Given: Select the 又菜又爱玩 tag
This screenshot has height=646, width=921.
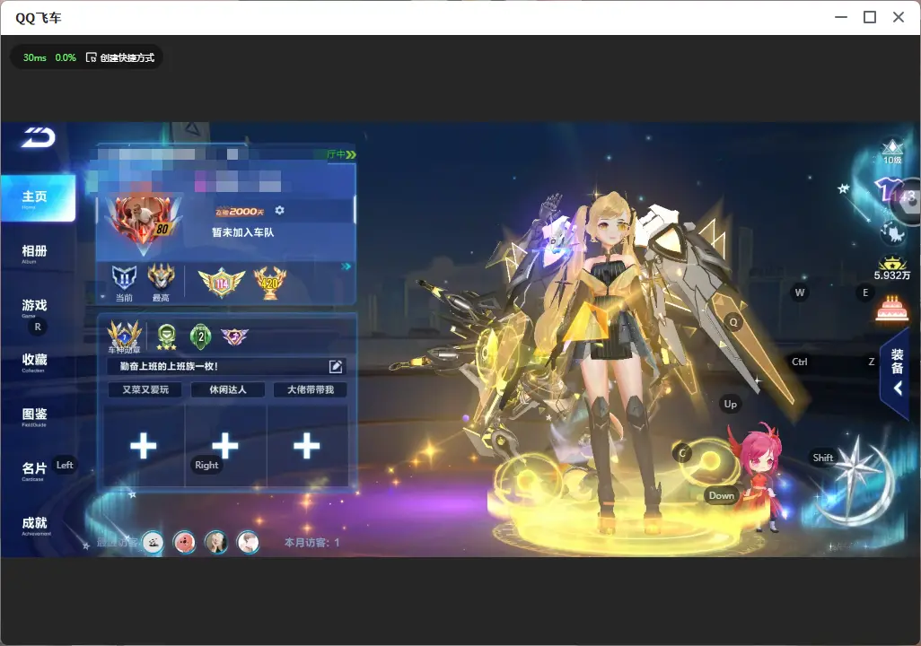Looking at the screenshot, I should (145, 390).
